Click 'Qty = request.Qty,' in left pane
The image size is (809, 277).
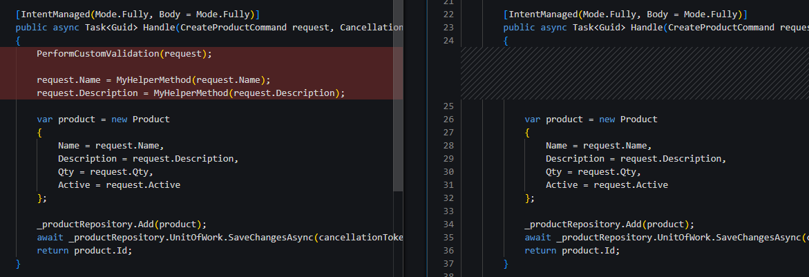point(106,172)
